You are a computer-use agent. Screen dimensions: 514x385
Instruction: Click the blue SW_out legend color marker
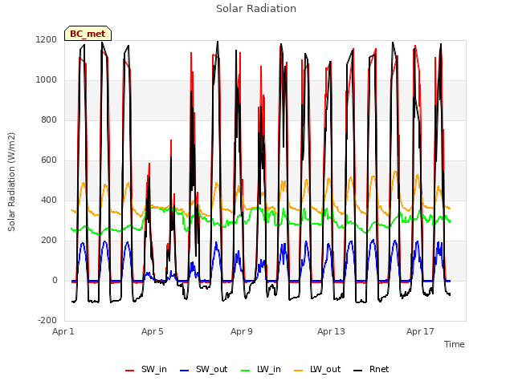point(185,371)
